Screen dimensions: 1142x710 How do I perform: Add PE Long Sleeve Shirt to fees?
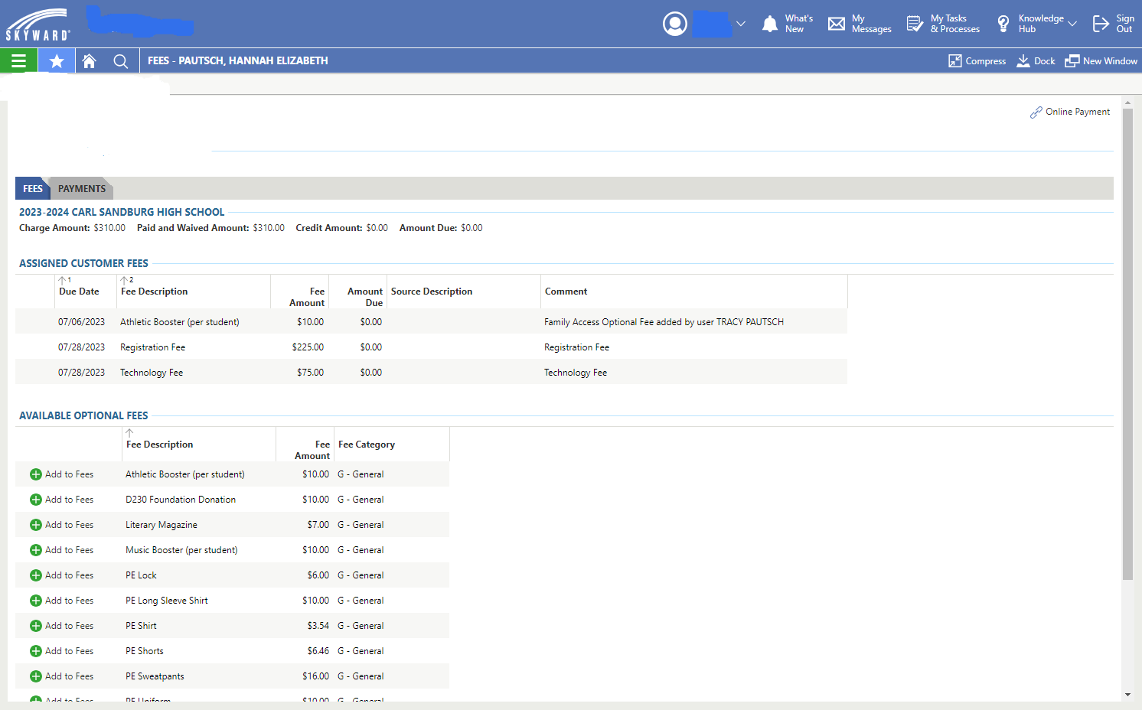[x=62, y=601]
